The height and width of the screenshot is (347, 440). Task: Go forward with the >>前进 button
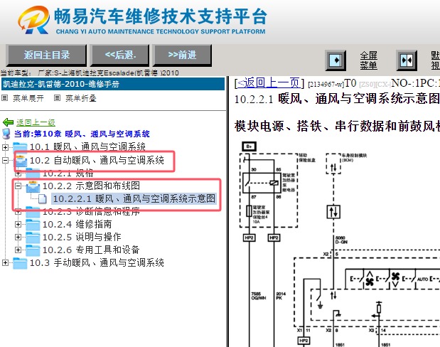click(182, 55)
